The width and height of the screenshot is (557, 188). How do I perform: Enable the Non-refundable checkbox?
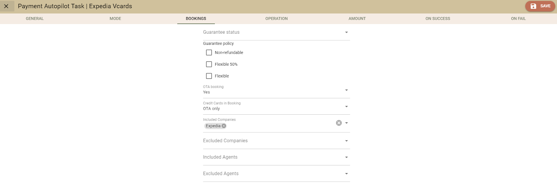point(209,52)
